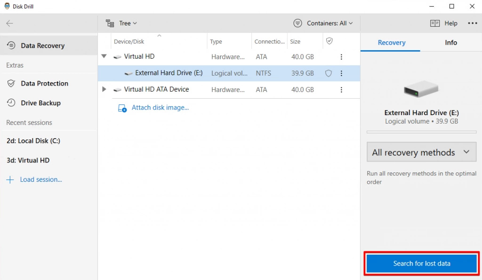482x280 pixels.
Task: Open the three-dot more options menu in toolbar
Action: tap(473, 23)
